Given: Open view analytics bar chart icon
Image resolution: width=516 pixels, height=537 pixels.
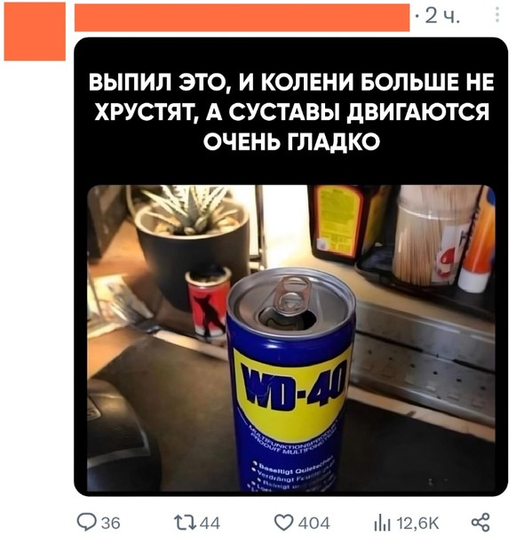Looking at the screenshot, I should pyautogui.click(x=382, y=523).
